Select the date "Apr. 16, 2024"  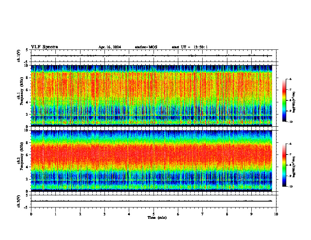pyautogui.click(x=110, y=47)
